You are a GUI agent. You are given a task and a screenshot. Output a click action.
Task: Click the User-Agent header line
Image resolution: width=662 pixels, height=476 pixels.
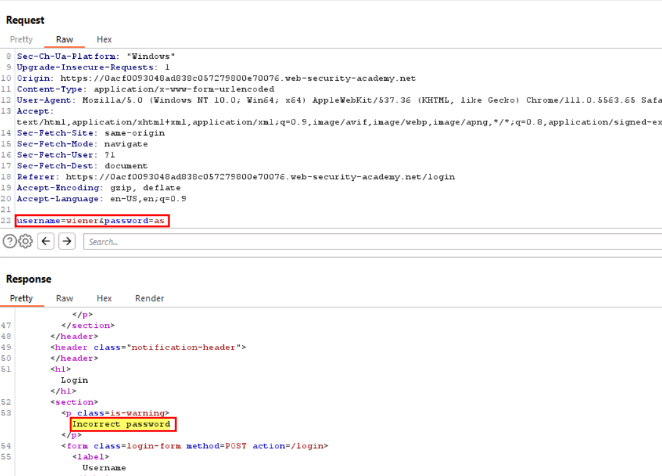point(339,100)
